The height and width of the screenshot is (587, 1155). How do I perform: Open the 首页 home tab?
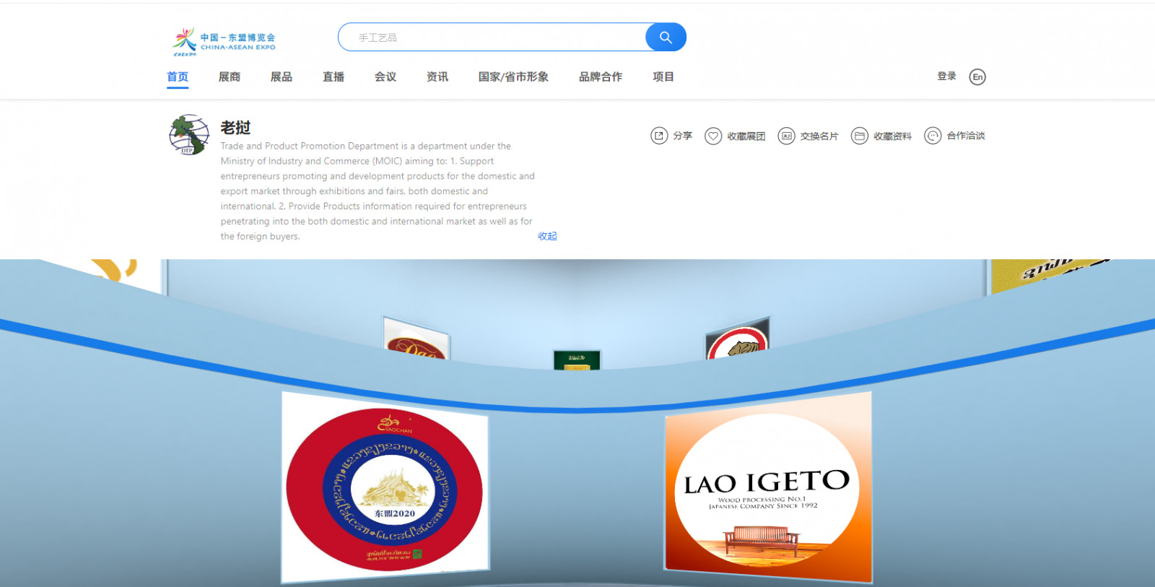click(178, 77)
